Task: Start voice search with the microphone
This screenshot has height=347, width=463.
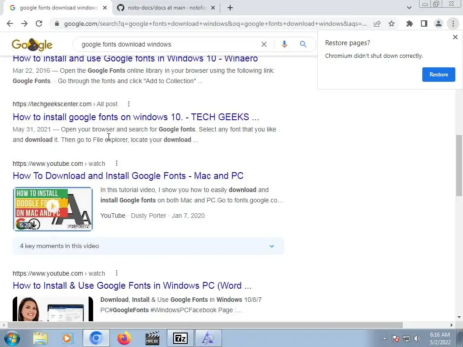Action: pyautogui.click(x=284, y=44)
